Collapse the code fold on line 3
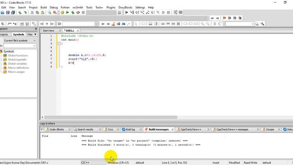The height and width of the screenshot is (165, 293). tap(59, 44)
